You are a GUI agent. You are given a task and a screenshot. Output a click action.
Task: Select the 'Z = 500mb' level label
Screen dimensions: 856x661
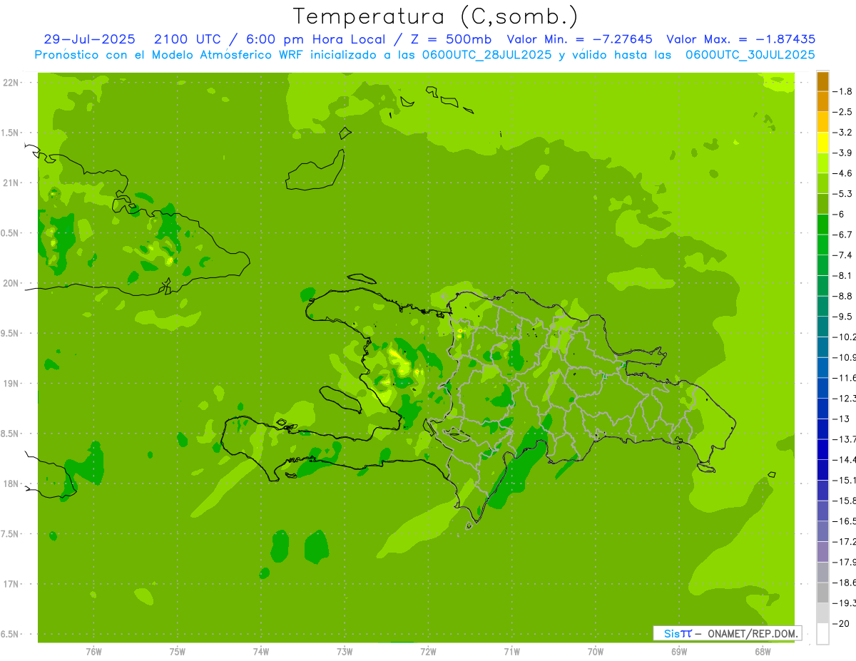(453, 39)
